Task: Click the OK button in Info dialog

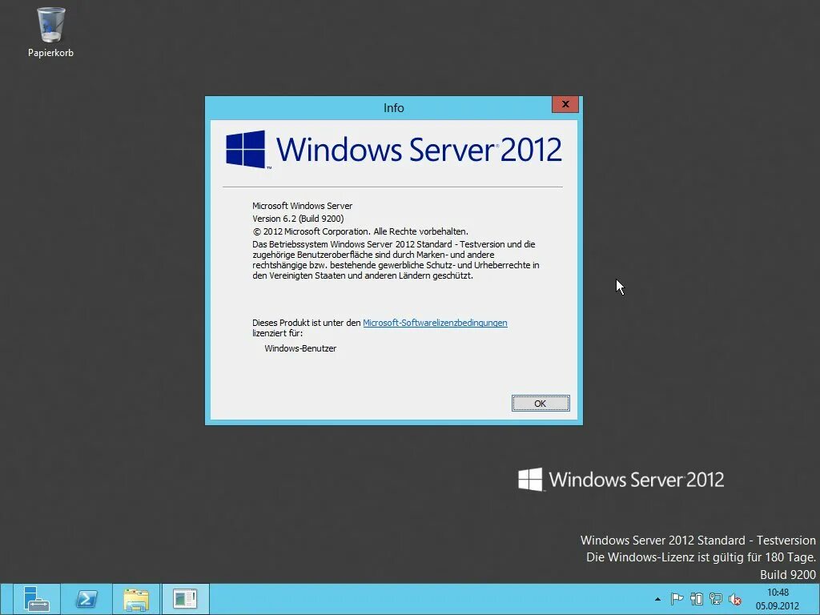Action: tap(541, 404)
